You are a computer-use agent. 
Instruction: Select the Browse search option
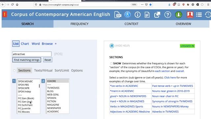coord(47,44)
